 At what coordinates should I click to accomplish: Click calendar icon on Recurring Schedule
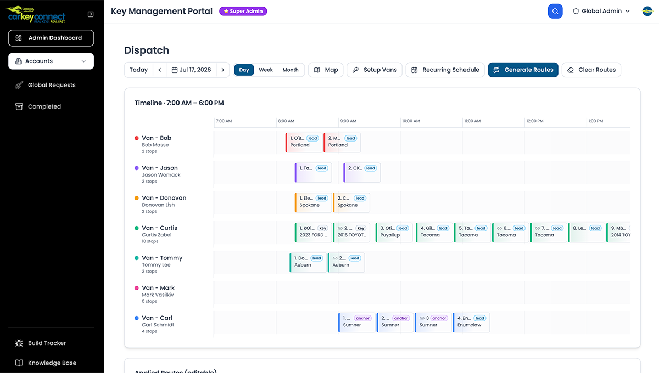coord(415,70)
